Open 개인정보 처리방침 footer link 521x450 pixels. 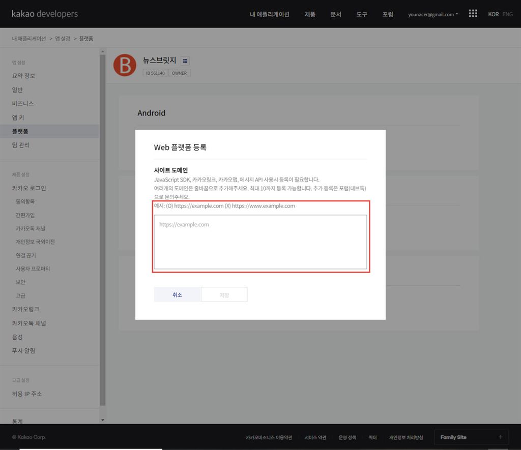point(406,437)
